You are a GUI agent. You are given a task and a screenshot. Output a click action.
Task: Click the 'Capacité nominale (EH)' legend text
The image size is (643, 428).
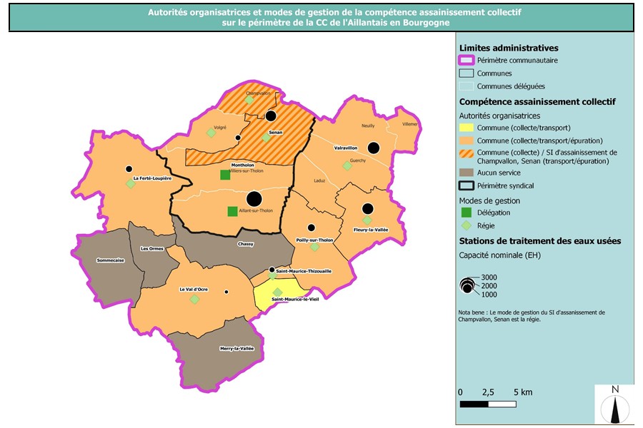click(499, 255)
